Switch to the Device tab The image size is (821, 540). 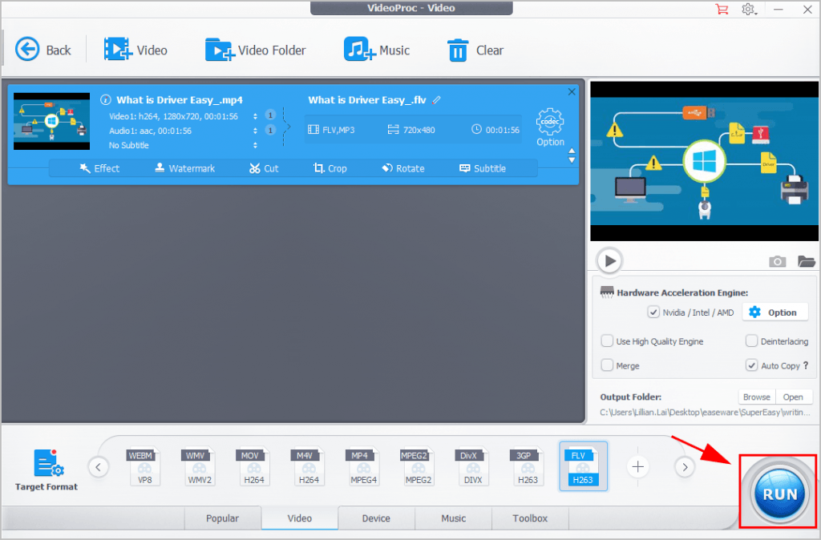coord(376,518)
